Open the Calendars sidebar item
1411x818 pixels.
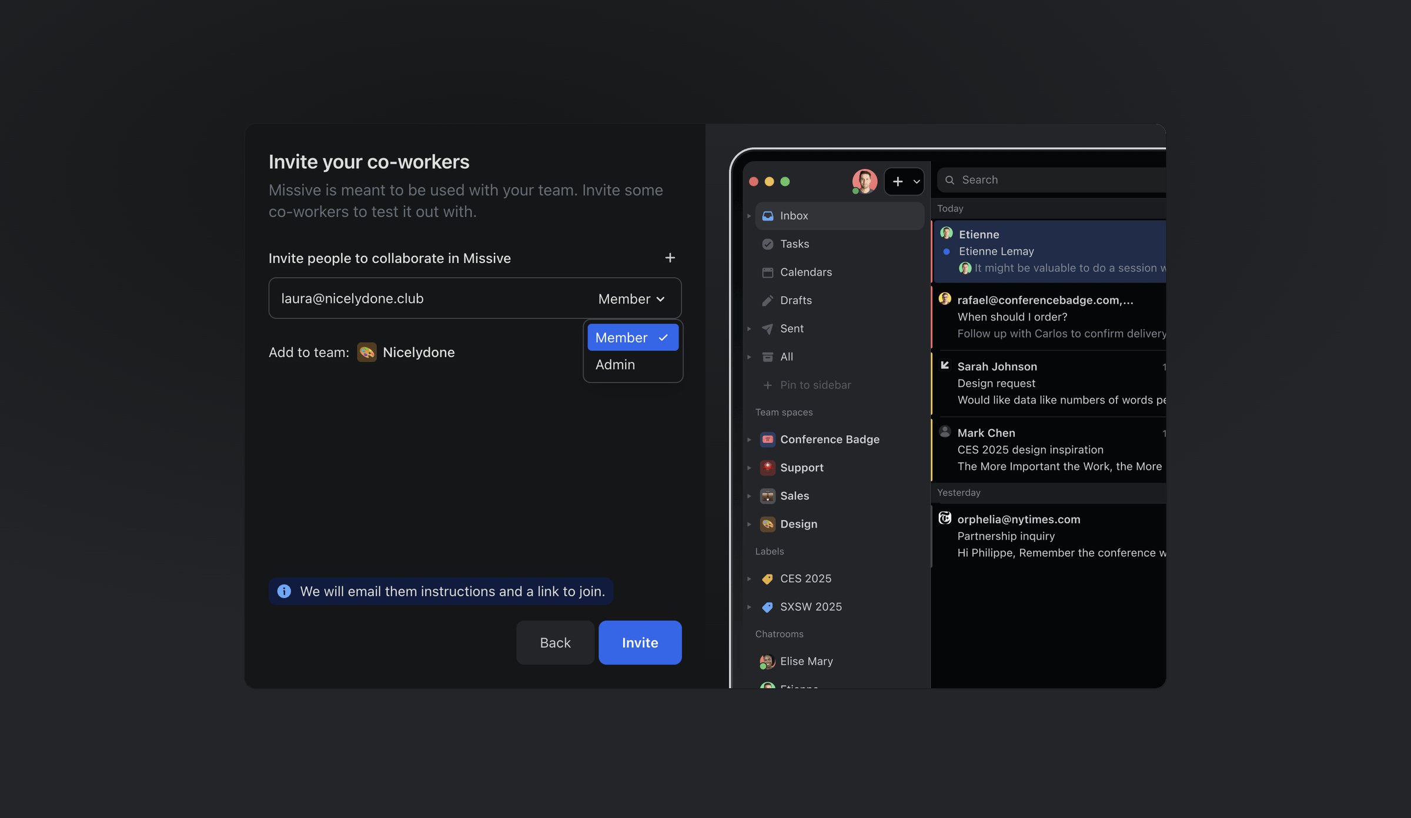839,272
